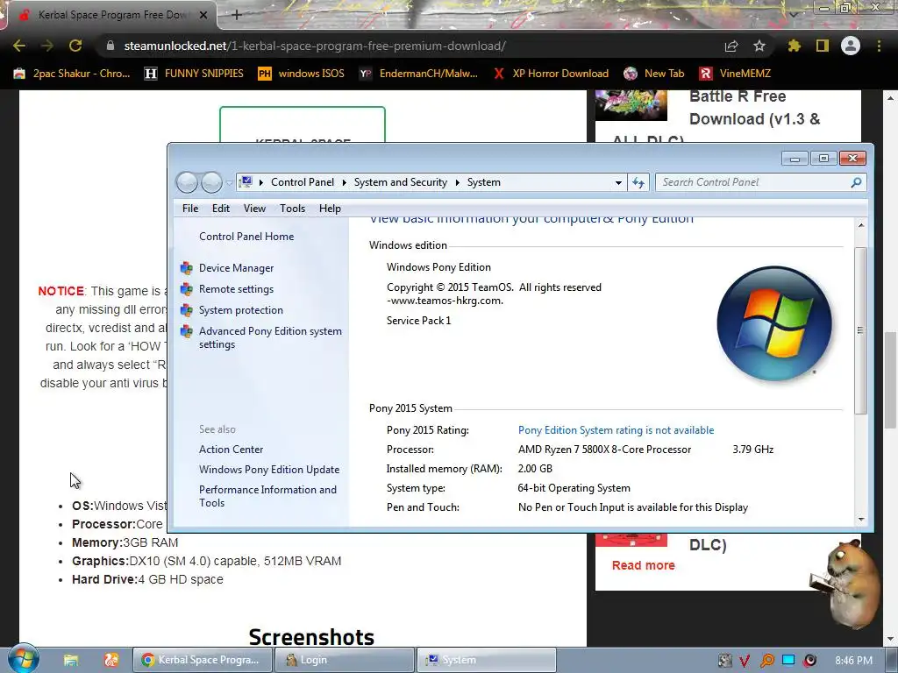898x673 pixels.
Task: Open the VineMEMZ bookmark
Action: [x=736, y=74]
